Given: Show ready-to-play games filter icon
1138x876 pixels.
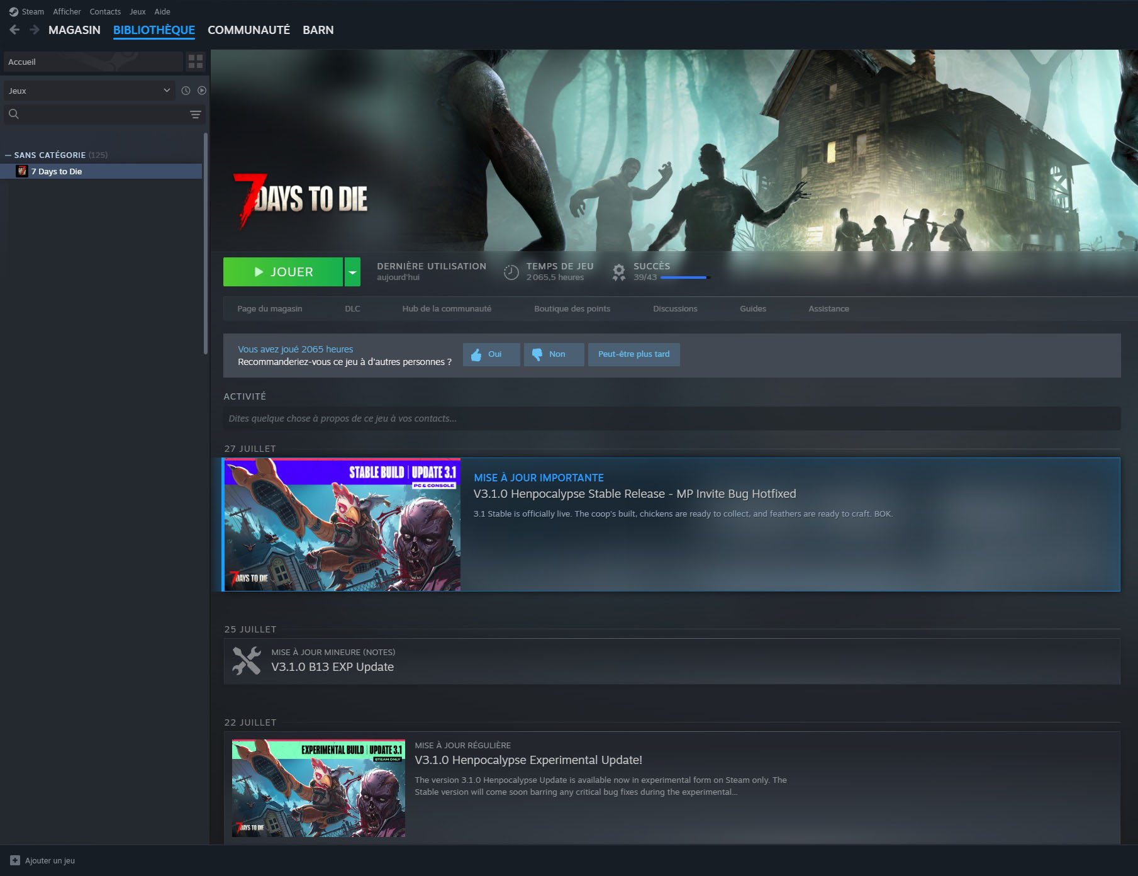Looking at the screenshot, I should click(201, 91).
